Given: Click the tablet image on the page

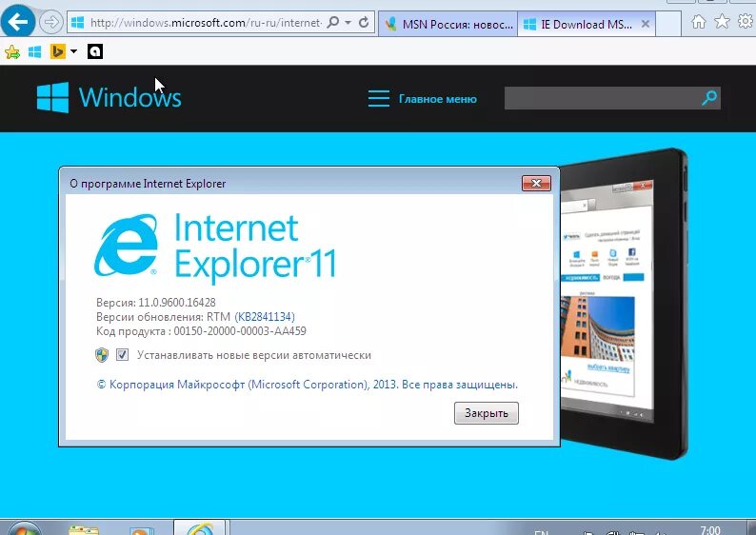Looking at the screenshot, I should click(x=624, y=304).
